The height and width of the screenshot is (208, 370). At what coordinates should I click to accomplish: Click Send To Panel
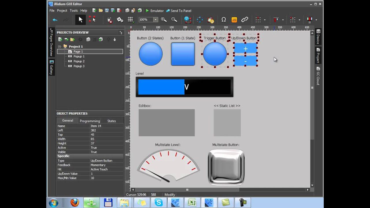tap(179, 11)
